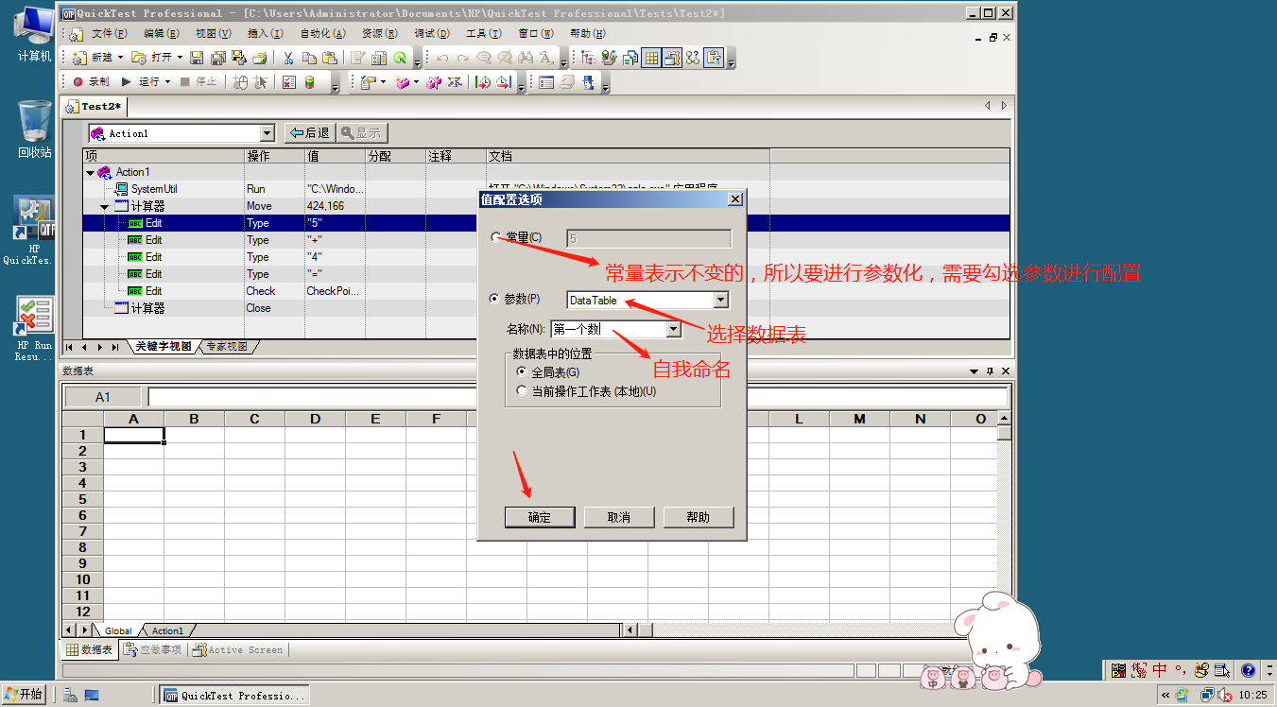Click the Undo arrow icon

(442, 58)
